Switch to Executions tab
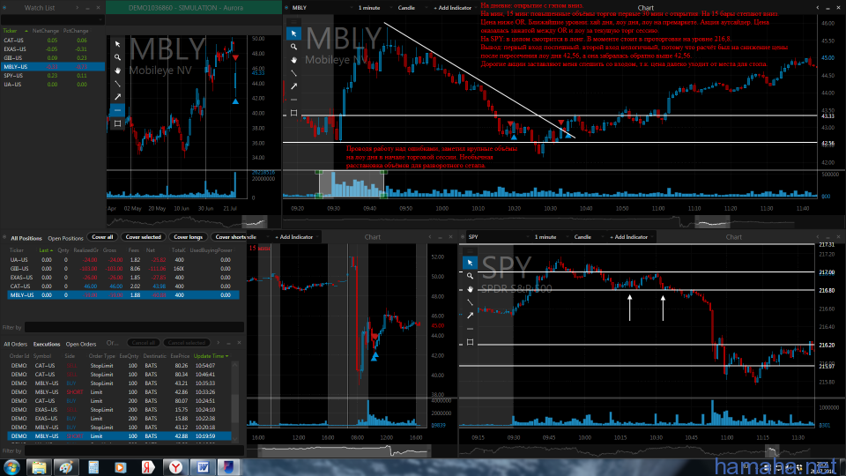The height and width of the screenshot is (476, 846). coord(47,344)
